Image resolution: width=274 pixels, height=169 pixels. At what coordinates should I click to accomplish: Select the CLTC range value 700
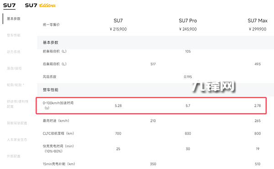coord(118,134)
